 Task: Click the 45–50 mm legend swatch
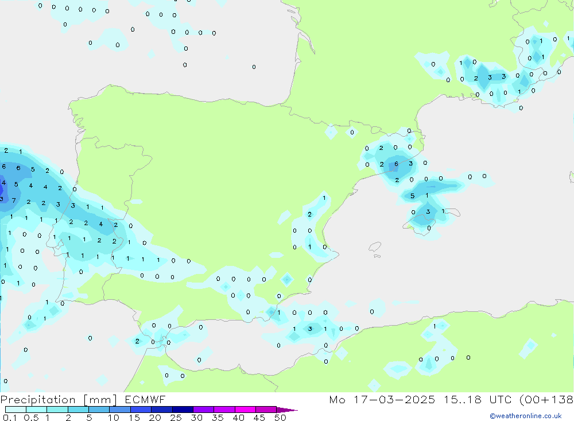coord(266,410)
